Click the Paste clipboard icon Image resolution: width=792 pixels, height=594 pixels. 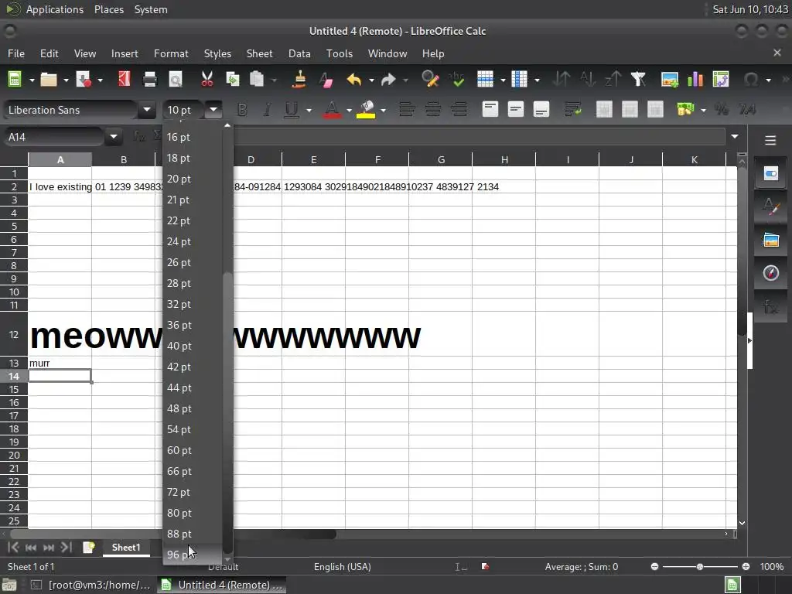tap(257, 80)
